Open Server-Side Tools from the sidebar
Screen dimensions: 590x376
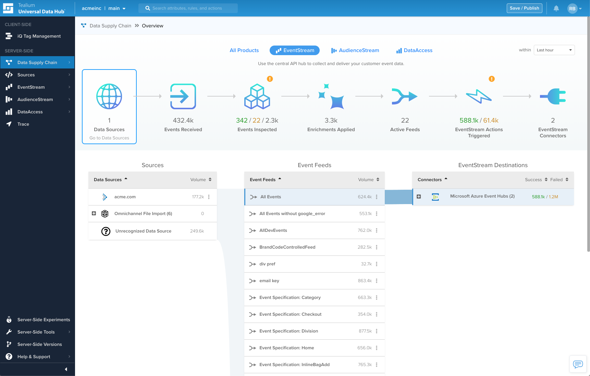(x=36, y=332)
